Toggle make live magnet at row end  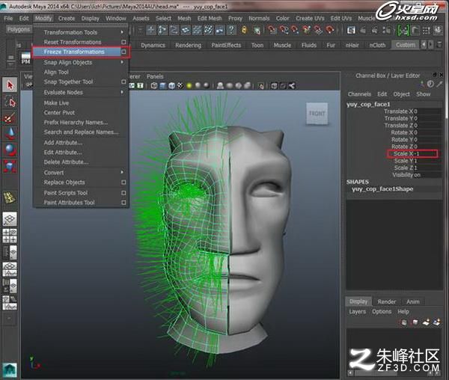[x=329, y=30]
